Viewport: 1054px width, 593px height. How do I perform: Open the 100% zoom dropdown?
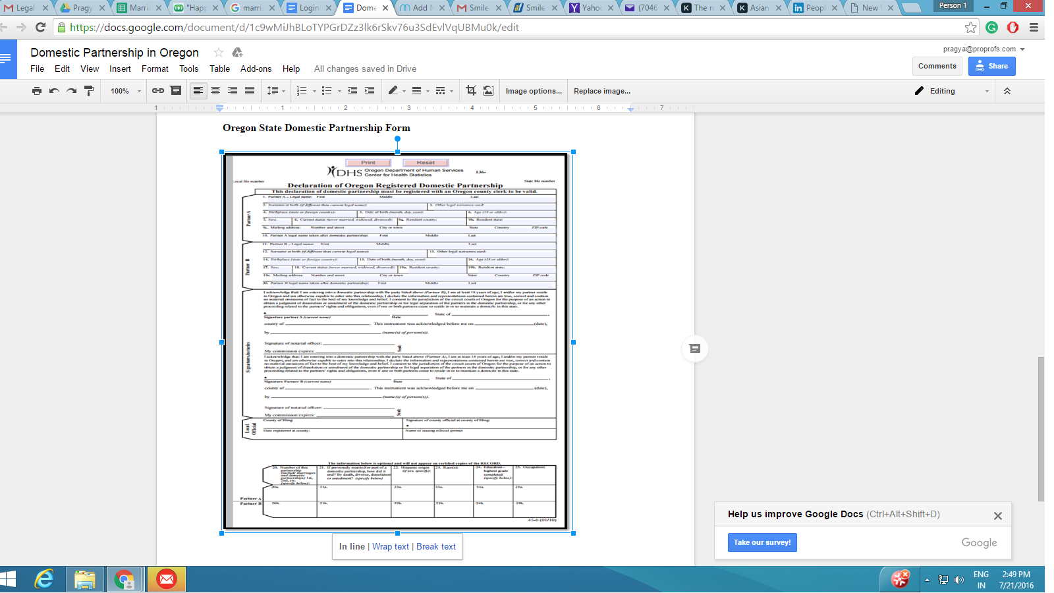(x=125, y=91)
